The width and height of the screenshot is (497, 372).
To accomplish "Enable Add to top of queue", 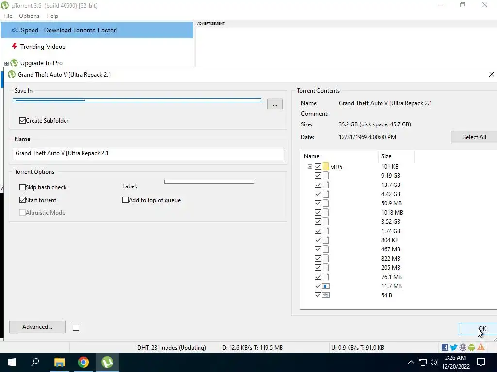I will pos(126,200).
